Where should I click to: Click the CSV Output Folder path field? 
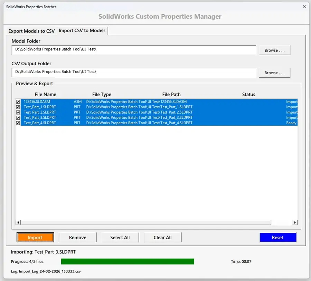click(134, 72)
